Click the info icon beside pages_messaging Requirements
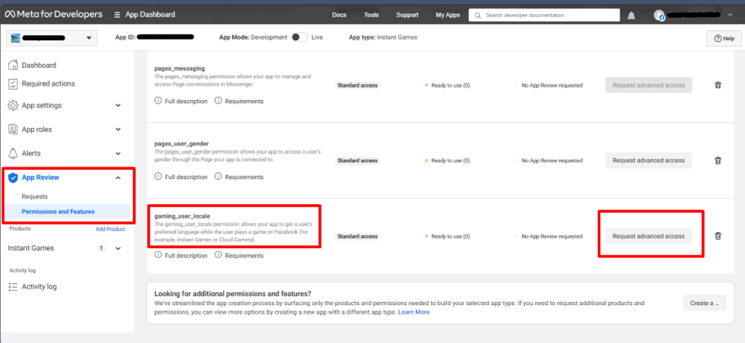This screenshot has width=745, height=343. click(219, 101)
